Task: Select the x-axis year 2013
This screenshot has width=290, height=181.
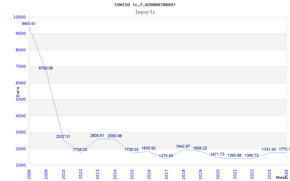Action: pyautogui.click(x=98, y=174)
